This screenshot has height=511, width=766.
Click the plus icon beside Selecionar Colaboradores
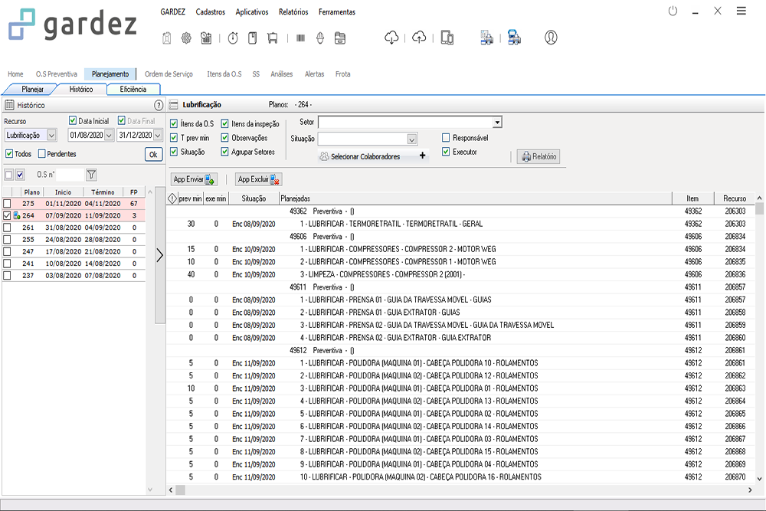423,156
